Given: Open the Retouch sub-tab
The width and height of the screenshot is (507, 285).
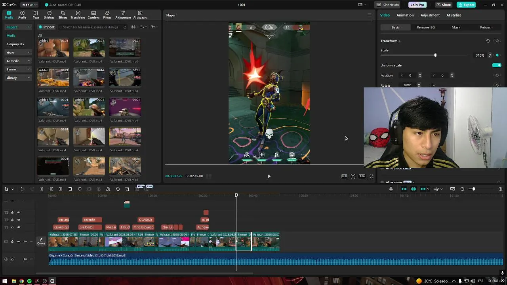Looking at the screenshot, I should (x=486, y=27).
